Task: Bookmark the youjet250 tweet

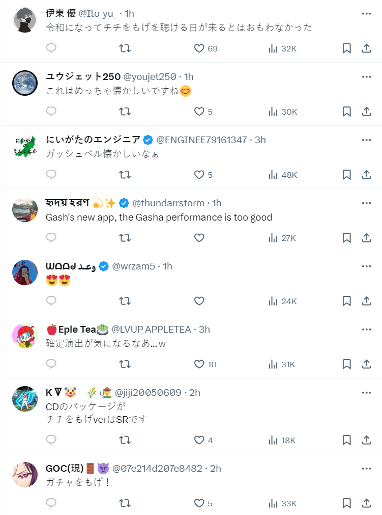Action: (346, 112)
